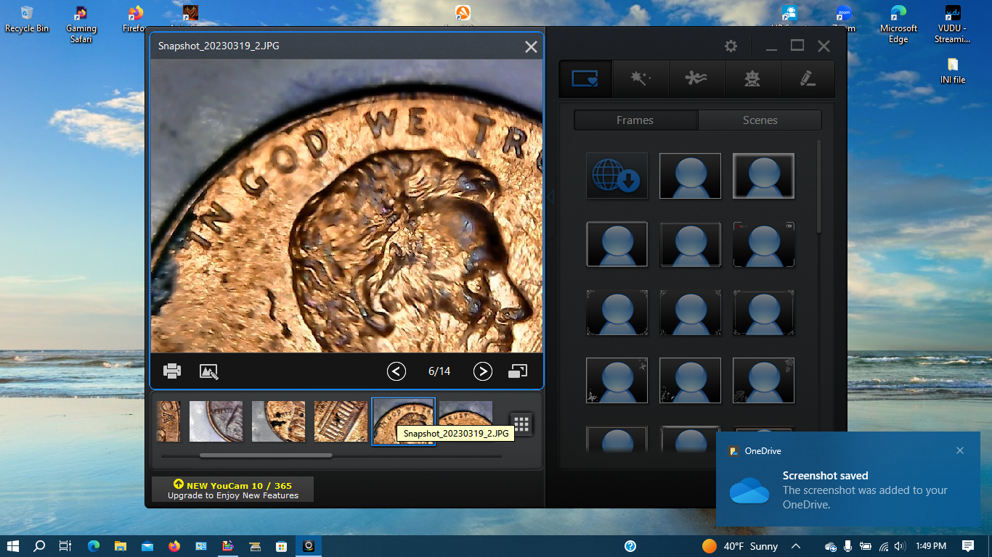Print the current snapshot
The height and width of the screenshot is (557, 992).
tap(172, 371)
